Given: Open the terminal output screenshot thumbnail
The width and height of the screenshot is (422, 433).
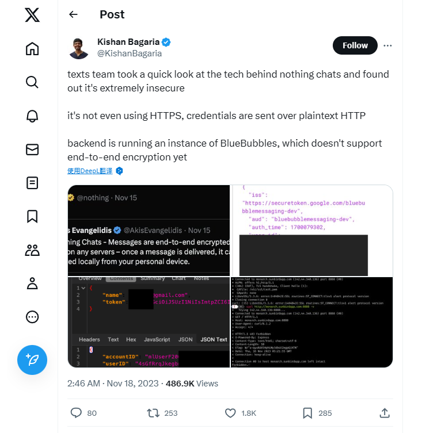Looking at the screenshot, I should (312, 322).
